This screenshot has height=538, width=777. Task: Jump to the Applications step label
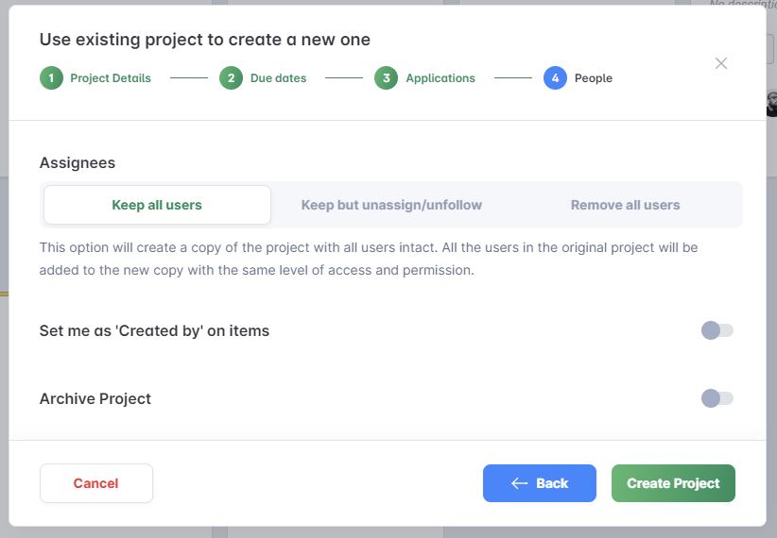coord(440,78)
